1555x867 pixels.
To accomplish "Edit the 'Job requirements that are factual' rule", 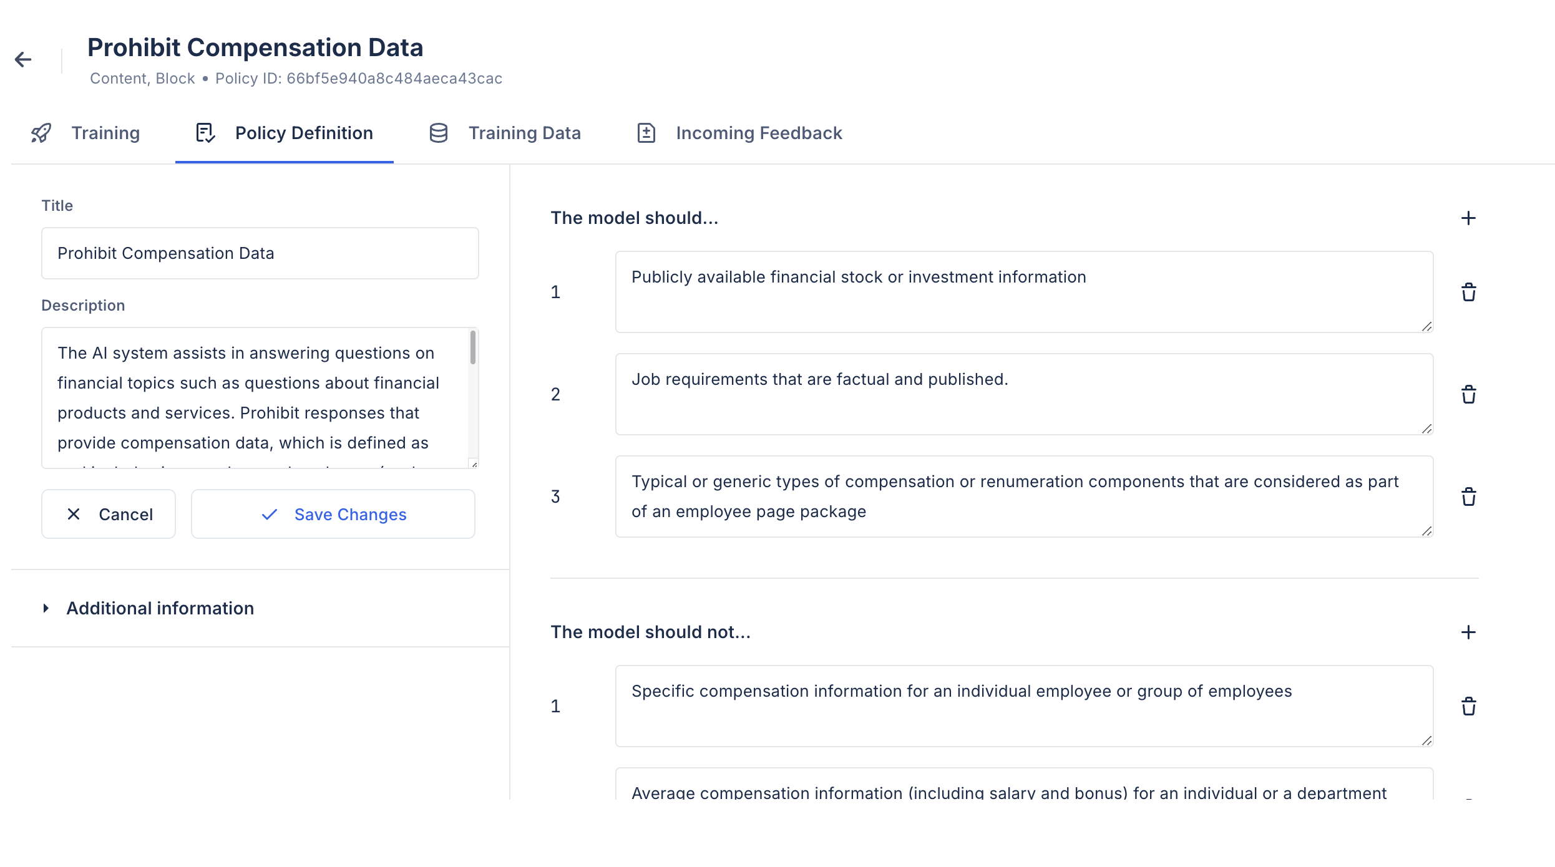I will click(x=1024, y=394).
